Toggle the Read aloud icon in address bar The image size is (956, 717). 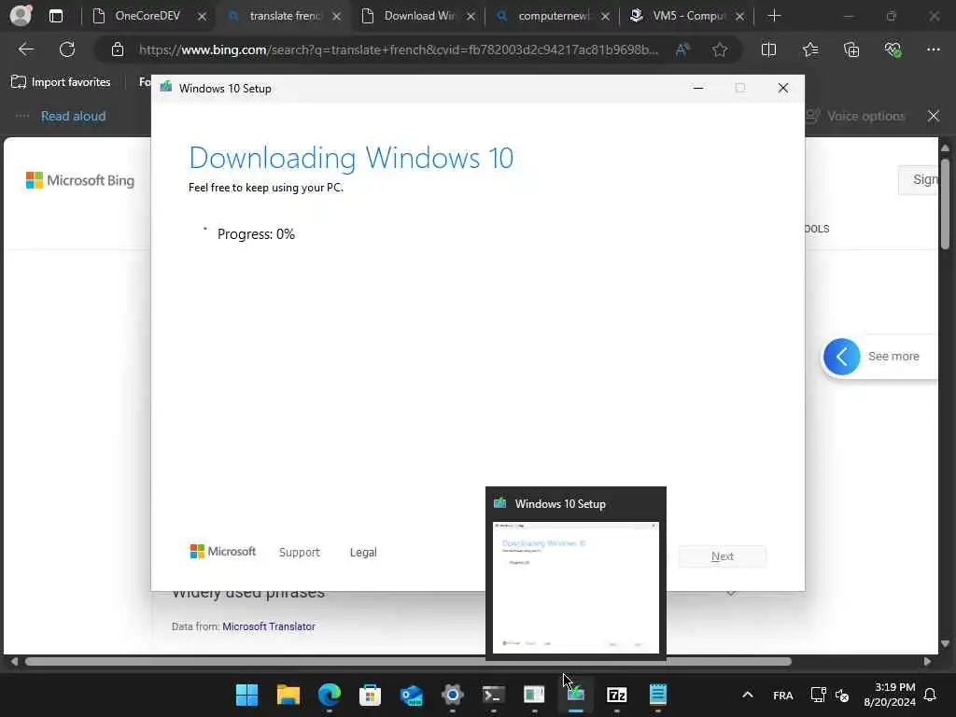coord(682,50)
